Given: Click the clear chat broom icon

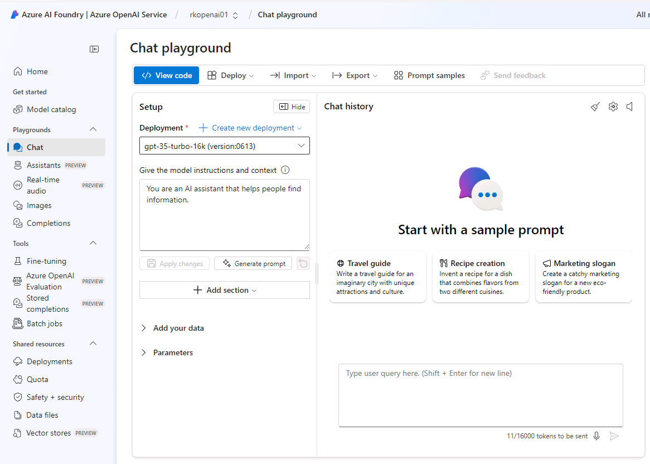Looking at the screenshot, I should click(x=595, y=107).
